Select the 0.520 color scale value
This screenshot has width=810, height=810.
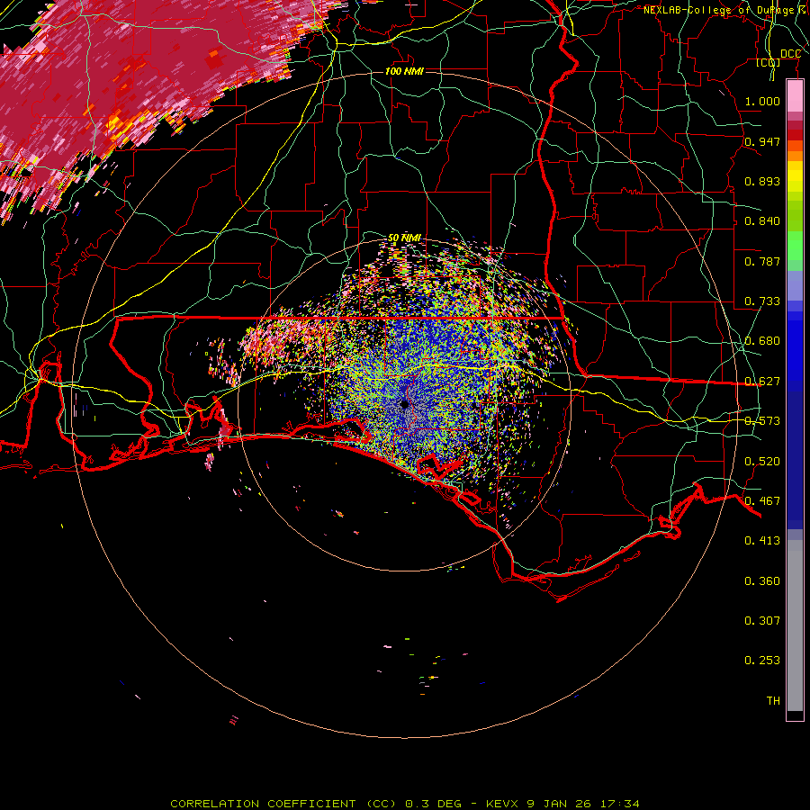coord(762,462)
